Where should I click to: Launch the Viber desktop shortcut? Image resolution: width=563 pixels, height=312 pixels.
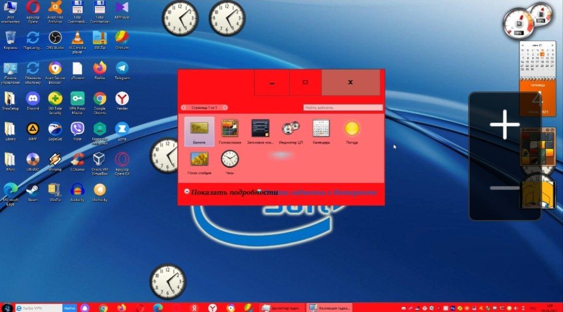pos(77,132)
